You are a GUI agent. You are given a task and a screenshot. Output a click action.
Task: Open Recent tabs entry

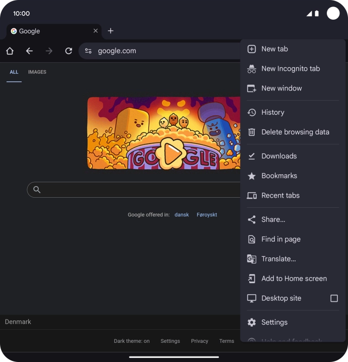tap(293, 196)
